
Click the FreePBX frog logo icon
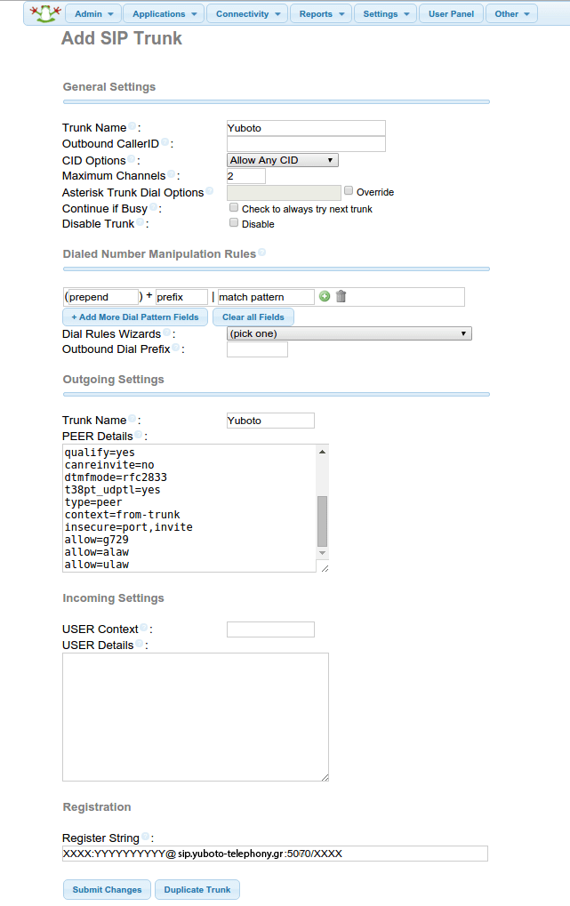tap(45, 12)
